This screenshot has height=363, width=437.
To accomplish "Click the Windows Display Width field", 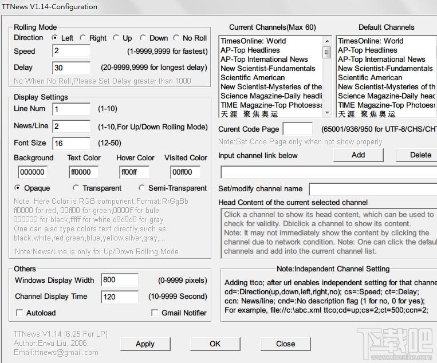I will [x=120, y=280].
